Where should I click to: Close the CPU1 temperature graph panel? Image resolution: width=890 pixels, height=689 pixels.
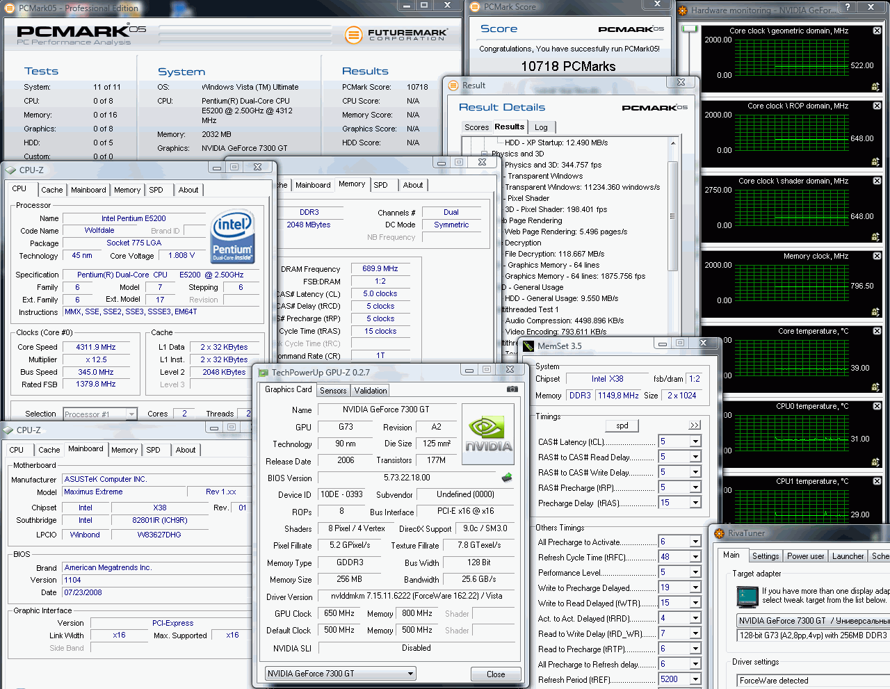pyautogui.click(x=877, y=481)
